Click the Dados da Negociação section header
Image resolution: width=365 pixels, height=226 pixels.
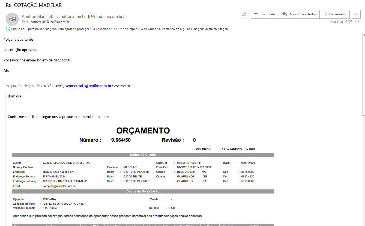click(x=143, y=192)
